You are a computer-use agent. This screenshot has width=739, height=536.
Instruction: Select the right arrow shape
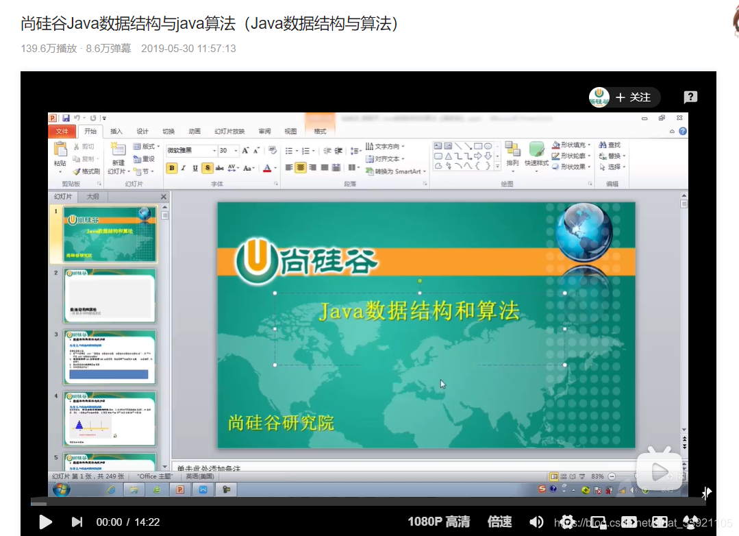478,156
